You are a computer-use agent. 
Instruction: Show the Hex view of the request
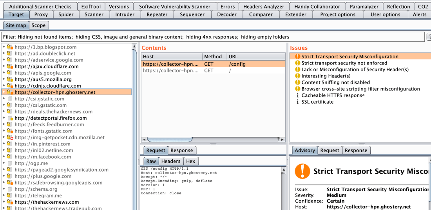(x=191, y=161)
